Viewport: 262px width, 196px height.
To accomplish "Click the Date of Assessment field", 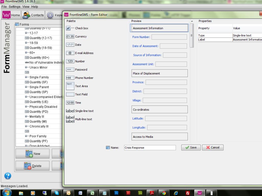I will [173, 46].
